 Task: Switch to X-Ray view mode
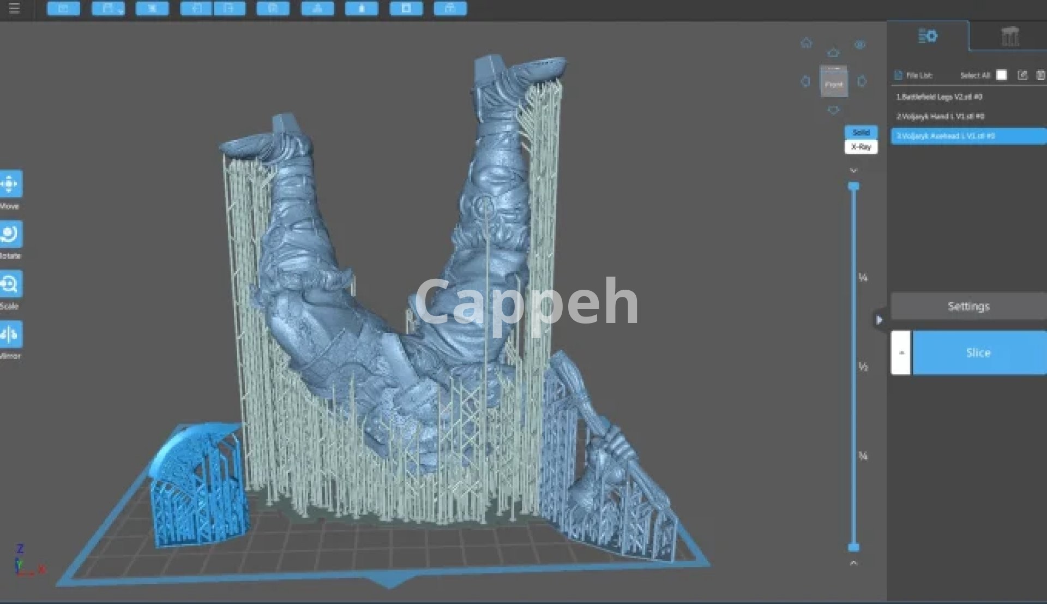pos(861,147)
